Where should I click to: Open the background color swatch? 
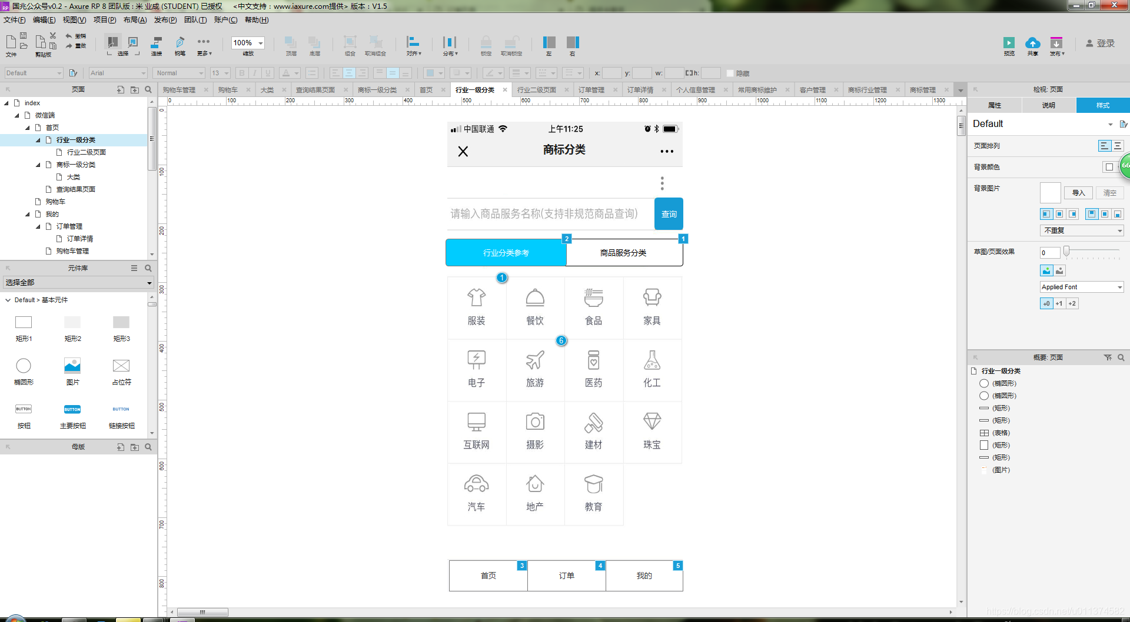pos(1109,167)
